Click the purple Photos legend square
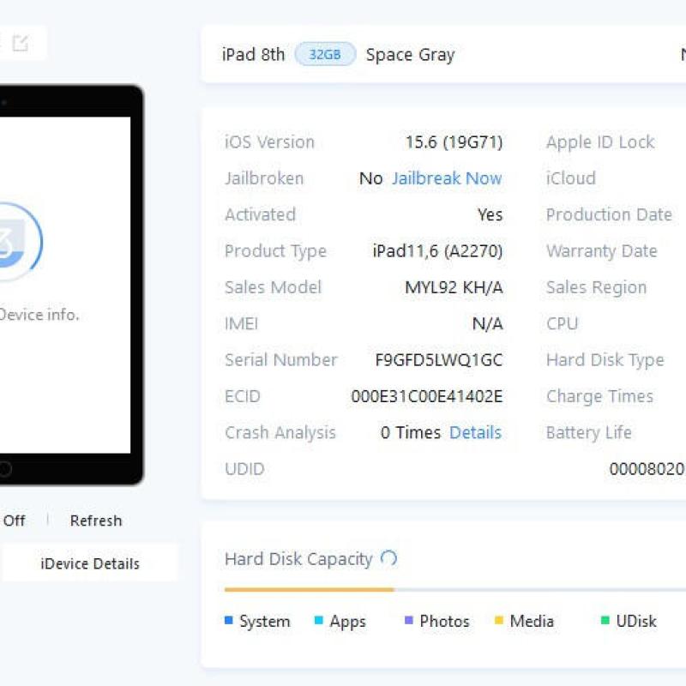Image resolution: width=686 pixels, height=686 pixels. point(409,621)
